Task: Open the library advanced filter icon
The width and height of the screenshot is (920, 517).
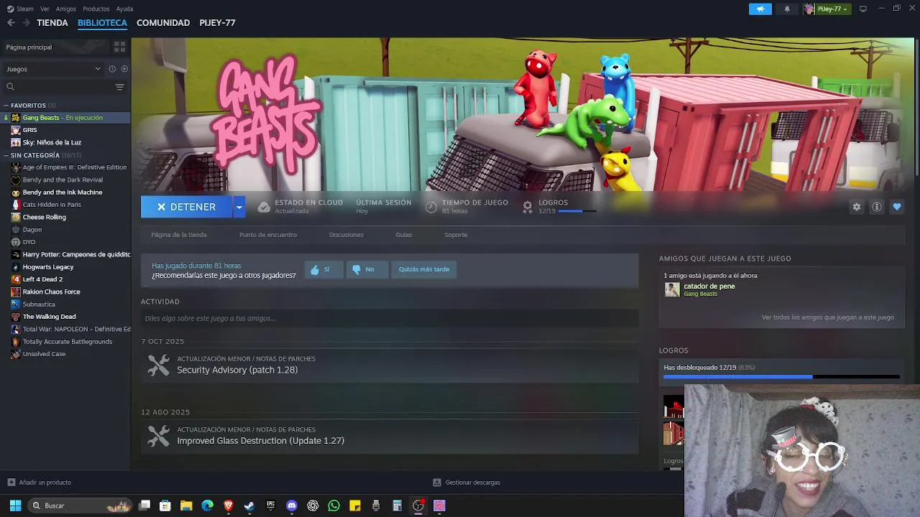Action: 120,87
